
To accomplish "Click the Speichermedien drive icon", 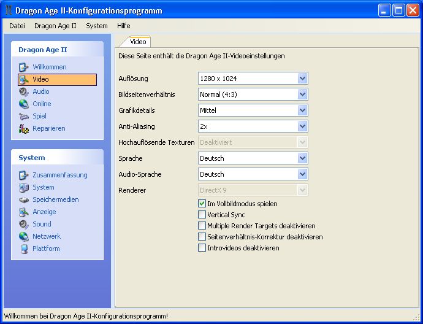I will point(23,200).
